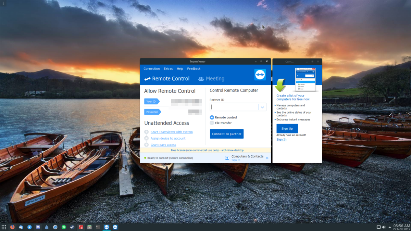The height and width of the screenshot is (231, 411).
Task: Open Spotify from the taskbar
Action: pyautogui.click(x=64, y=227)
